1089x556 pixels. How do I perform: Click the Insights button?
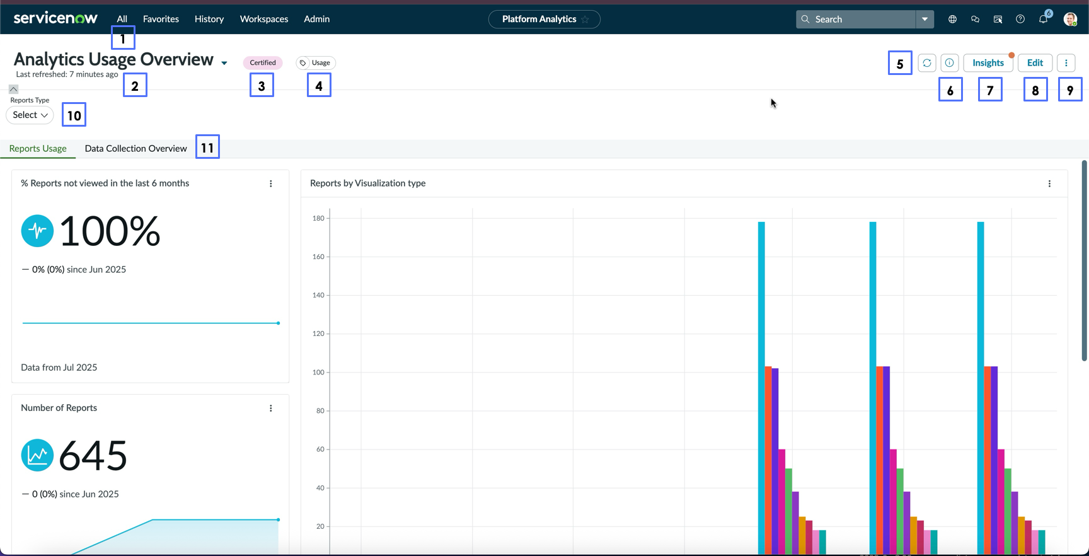pyautogui.click(x=988, y=63)
